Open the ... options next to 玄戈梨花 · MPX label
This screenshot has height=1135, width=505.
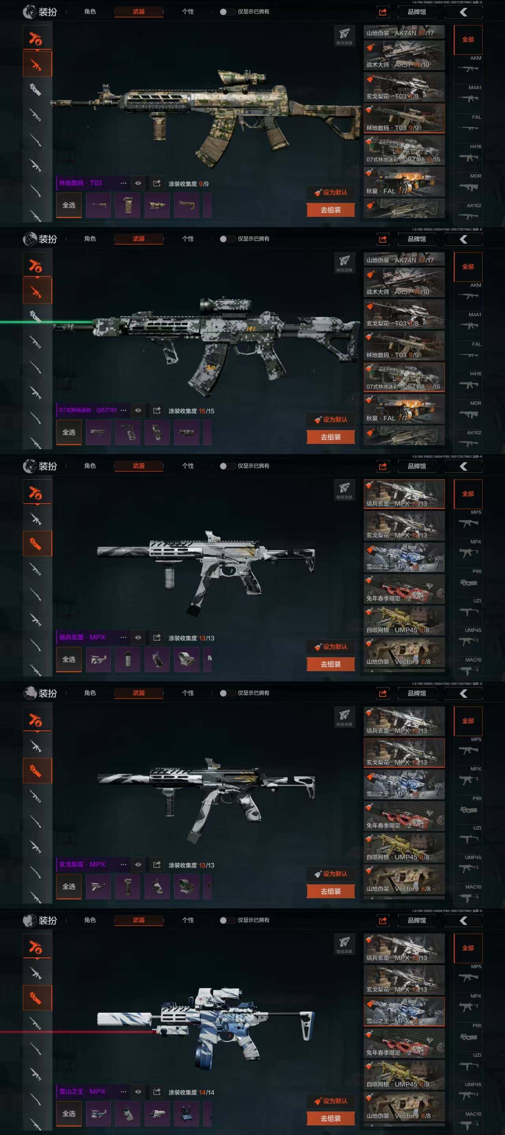pos(123,864)
